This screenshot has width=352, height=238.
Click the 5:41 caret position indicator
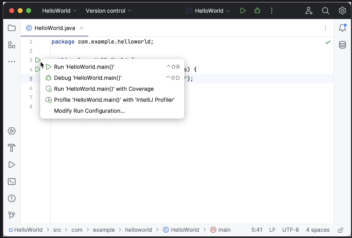[x=257, y=230]
